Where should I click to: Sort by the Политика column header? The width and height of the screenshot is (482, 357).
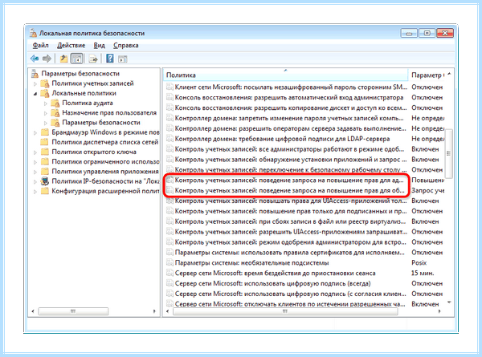pyautogui.click(x=286, y=75)
